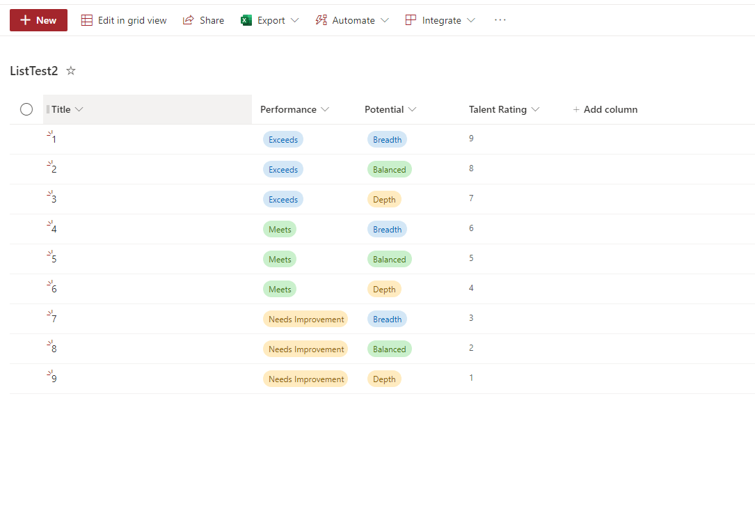Click the Depth pill in row 9
This screenshot has width=755, height=513.
click(x=384, y=379)
